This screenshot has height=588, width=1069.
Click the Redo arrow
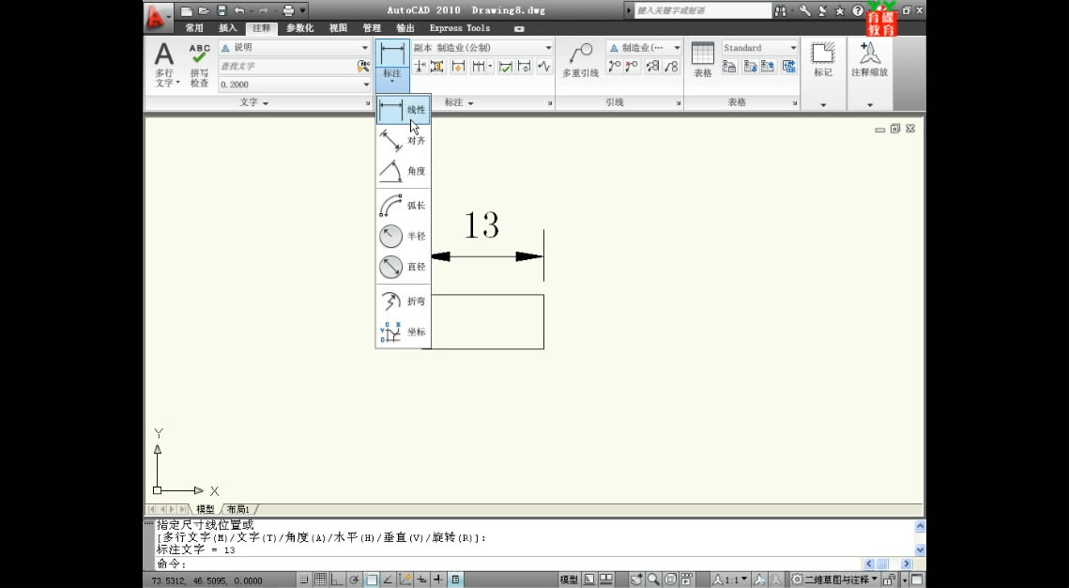264,11
